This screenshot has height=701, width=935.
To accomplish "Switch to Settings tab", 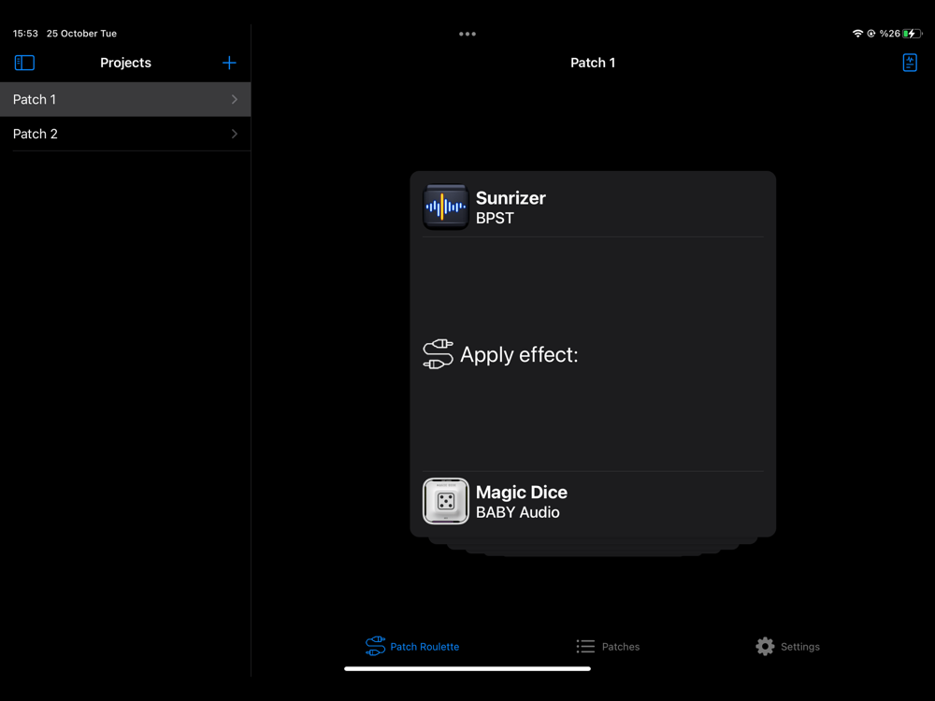I will 787,646.
